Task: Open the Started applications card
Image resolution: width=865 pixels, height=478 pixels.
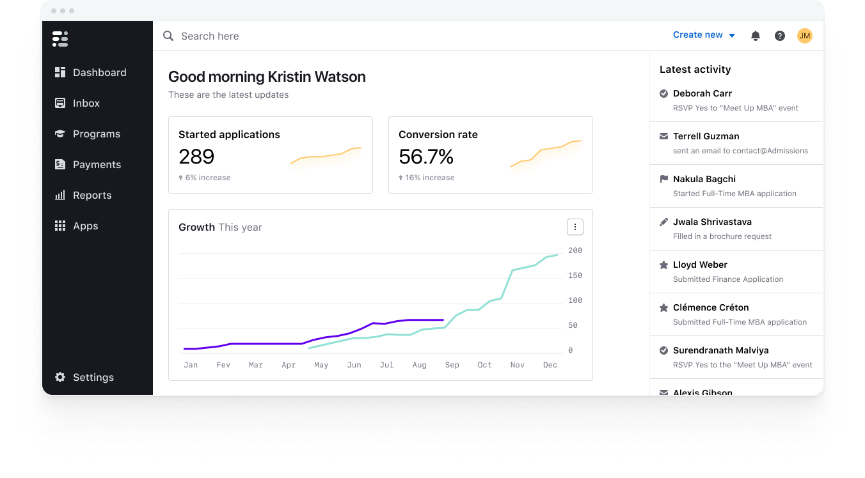Action: tap(270, 155)
